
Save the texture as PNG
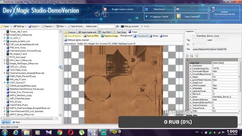pos(91,36)
